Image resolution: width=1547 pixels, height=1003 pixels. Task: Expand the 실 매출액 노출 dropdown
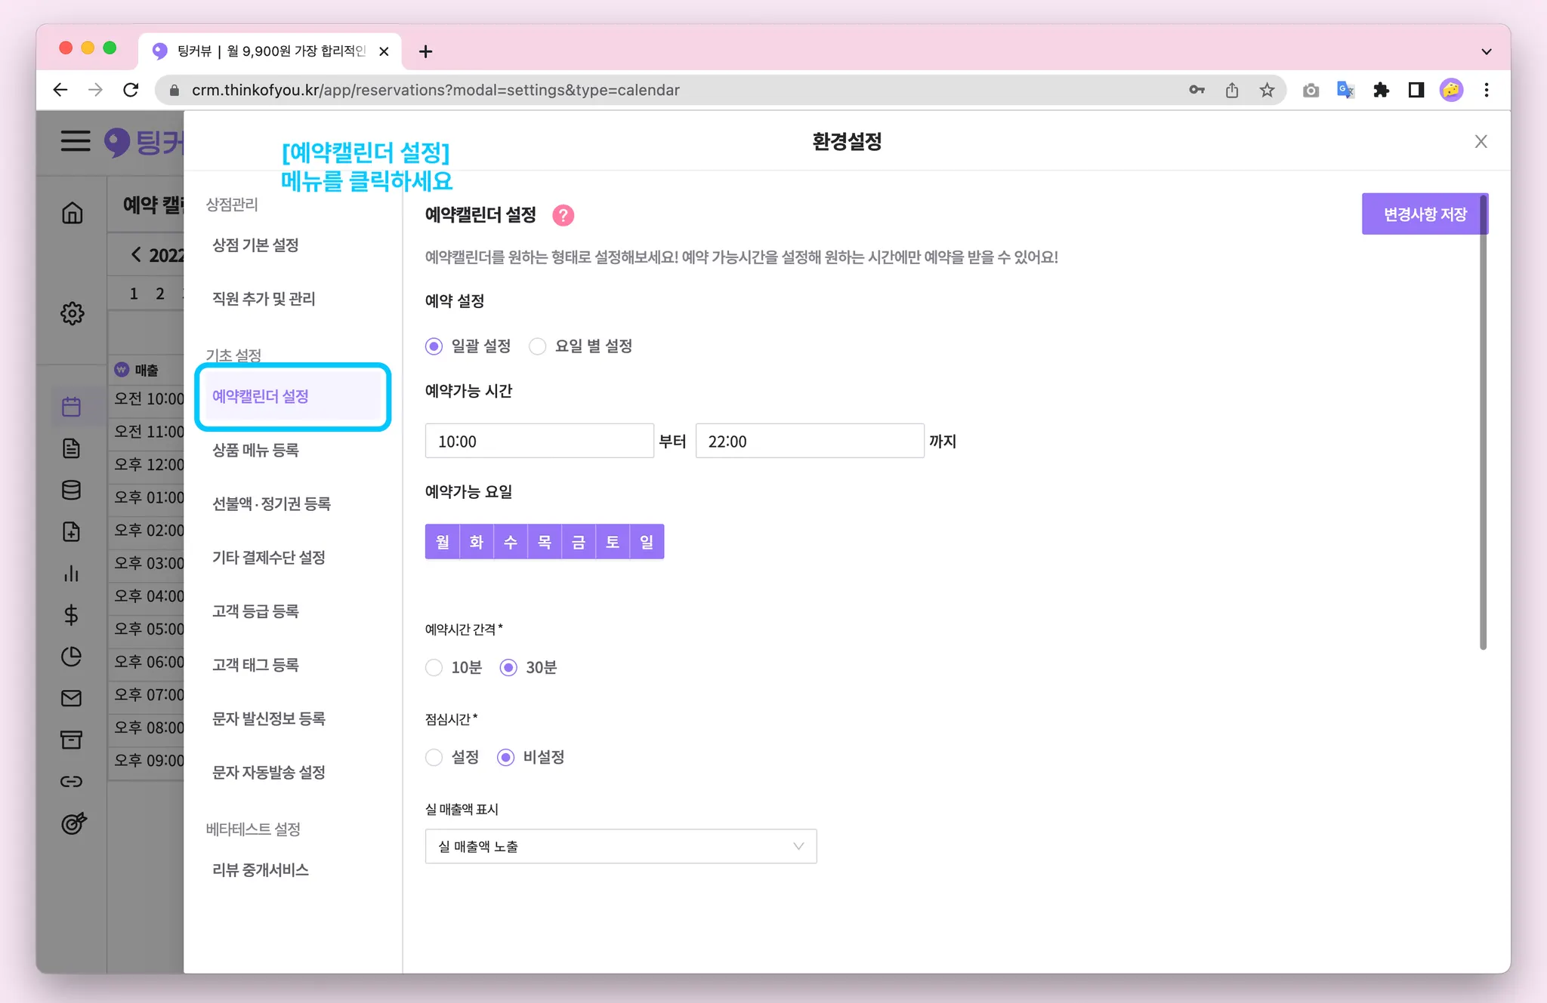pos(620,847)
